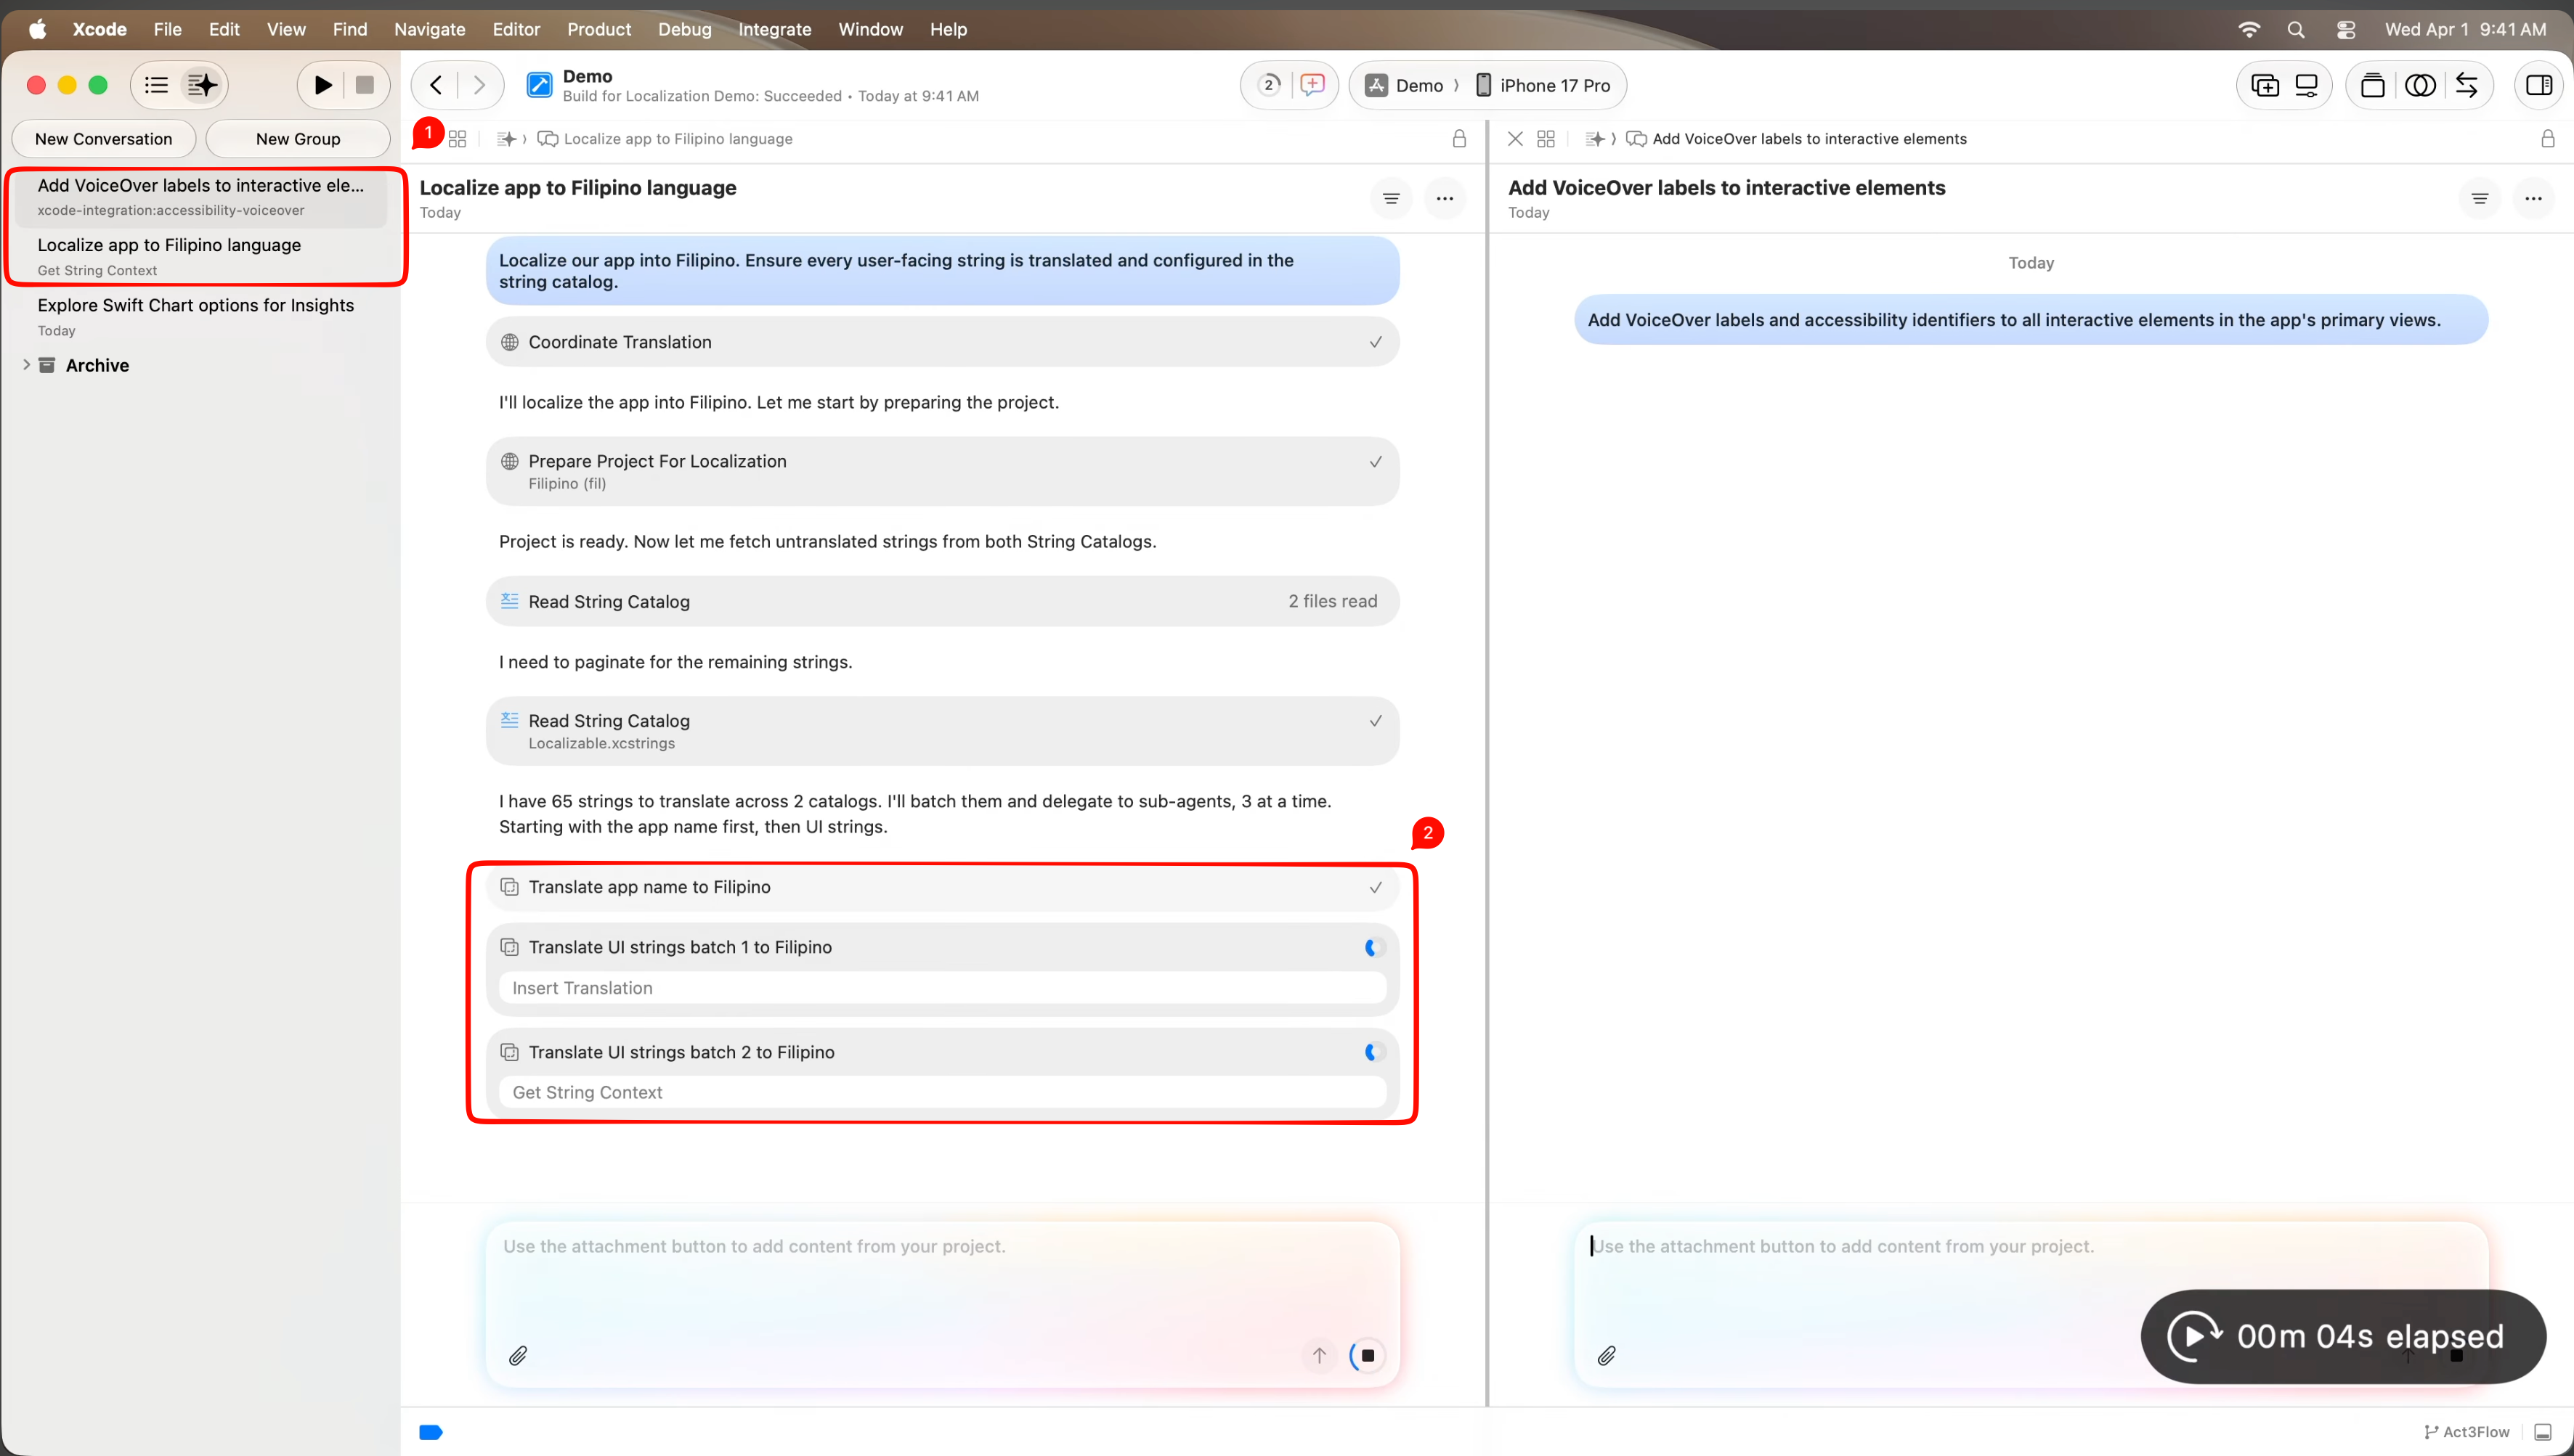Toggle the lock in the left editor
2574x1456 pixels.
(x=1460, y=139)
